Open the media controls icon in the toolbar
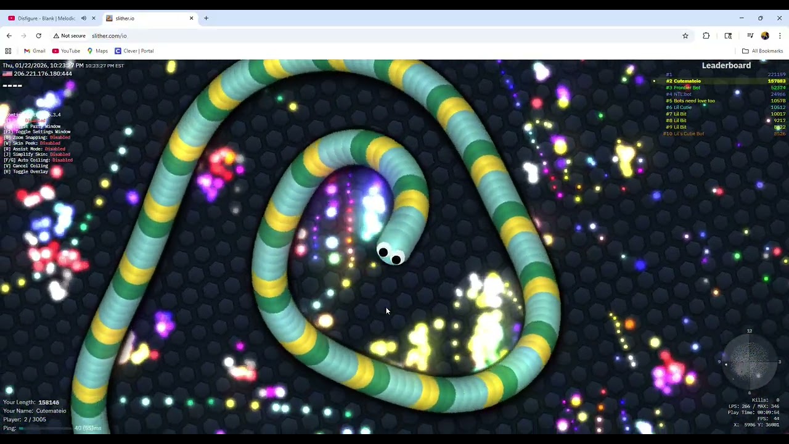 (750, 36)
